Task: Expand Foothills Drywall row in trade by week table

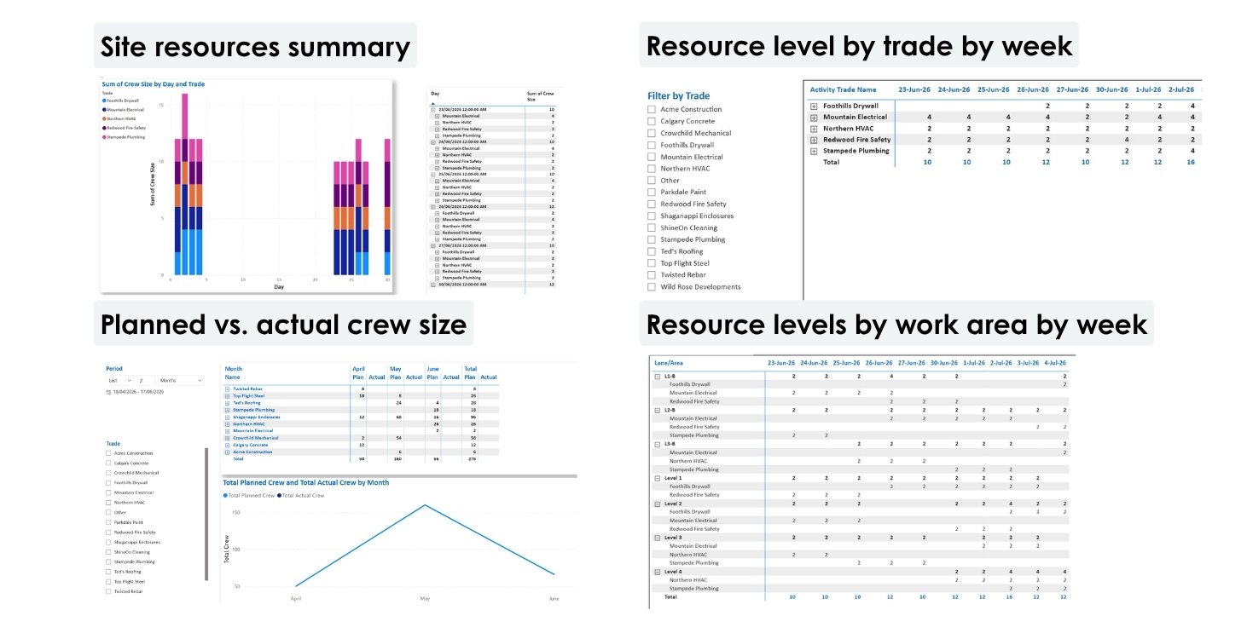Action: pos(814,106)
